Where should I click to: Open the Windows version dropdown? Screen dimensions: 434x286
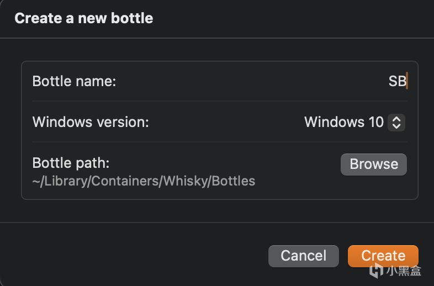click(354, 122)
